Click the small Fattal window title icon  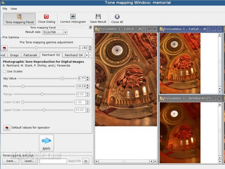click(x=162, y=29)
